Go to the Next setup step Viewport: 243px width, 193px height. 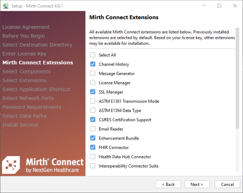(197, 184)
